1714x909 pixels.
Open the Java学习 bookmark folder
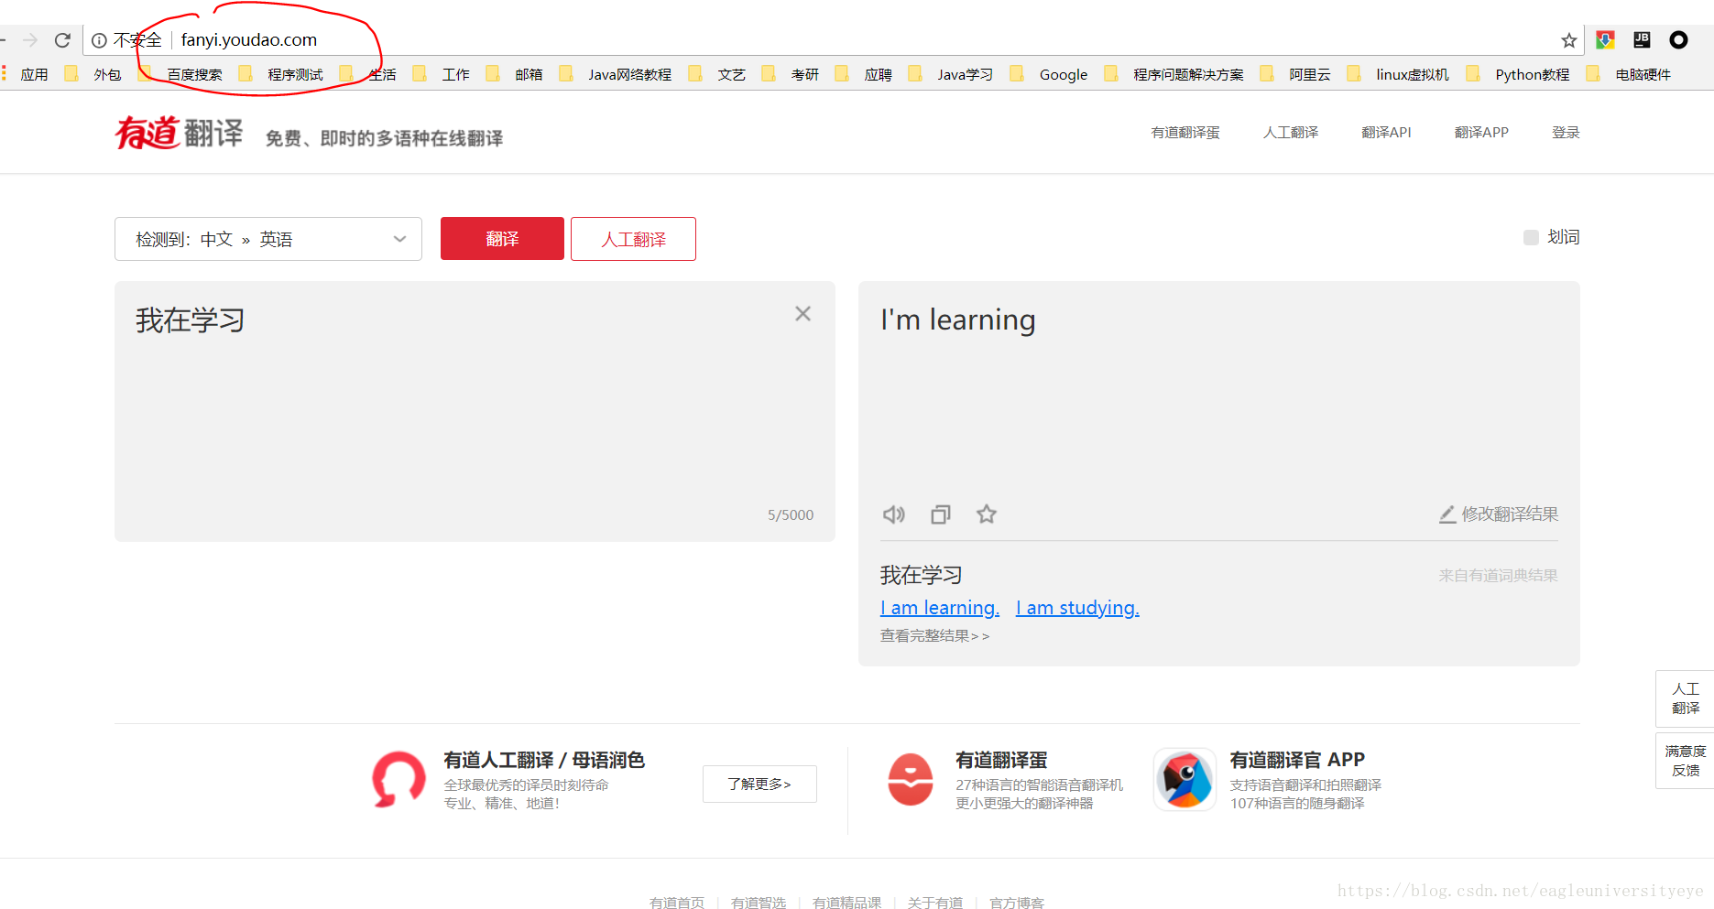(951, 74)
